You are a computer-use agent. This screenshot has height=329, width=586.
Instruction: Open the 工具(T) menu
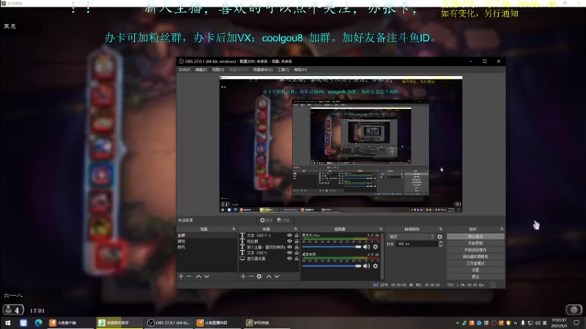coord(283,69)
